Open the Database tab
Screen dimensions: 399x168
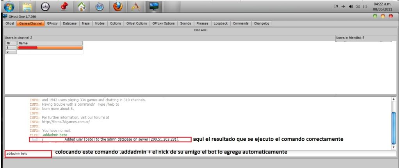point(70,23)
